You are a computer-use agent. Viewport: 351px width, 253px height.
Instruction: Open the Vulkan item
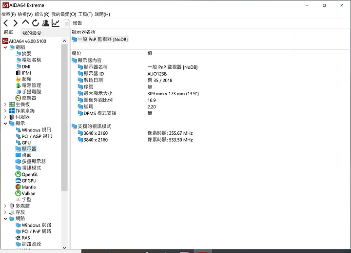25,193
